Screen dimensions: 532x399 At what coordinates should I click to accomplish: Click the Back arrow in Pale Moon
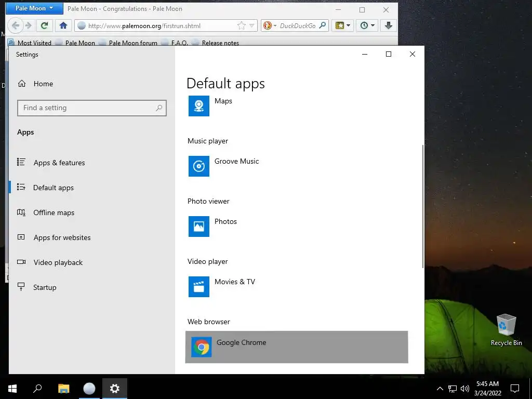point(15,25)
